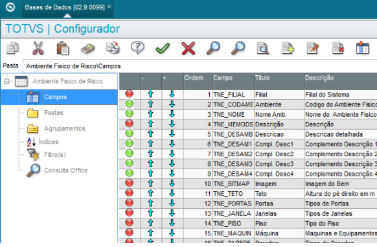
Task: Cancel with the red X icon
Action: (188, 49)
